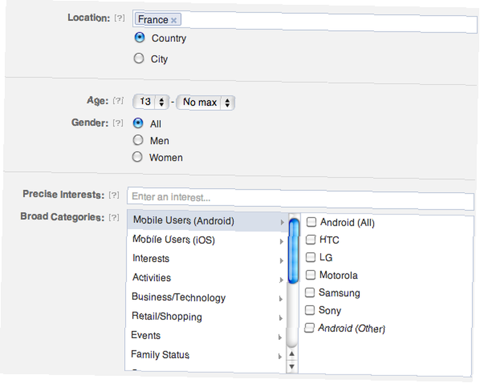Open help tooltip next to Gender
The image size is (480, 383).
coord(118,123)
